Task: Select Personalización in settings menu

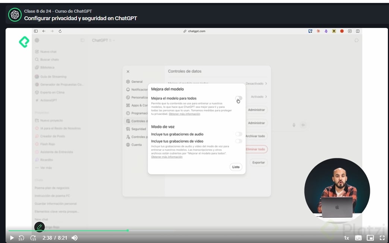Action: [x=137, y=97]
